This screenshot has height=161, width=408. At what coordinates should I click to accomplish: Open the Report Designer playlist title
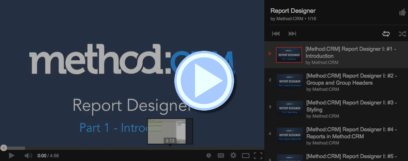pos(293,11)
